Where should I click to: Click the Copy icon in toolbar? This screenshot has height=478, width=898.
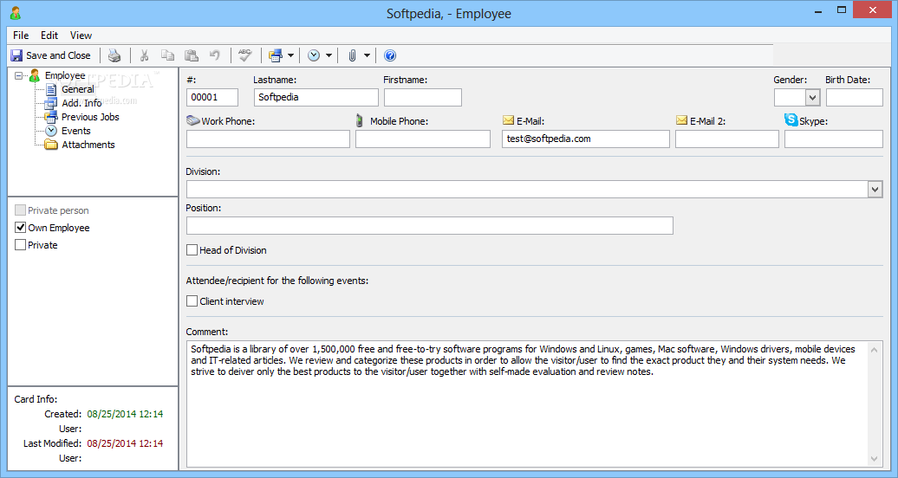click(167, 55)
